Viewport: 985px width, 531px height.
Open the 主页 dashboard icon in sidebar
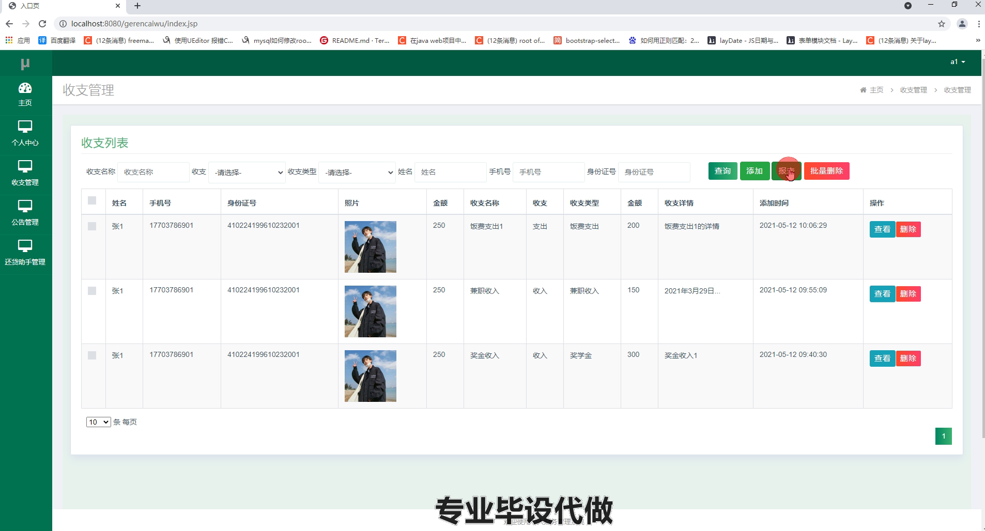[25, 88]
